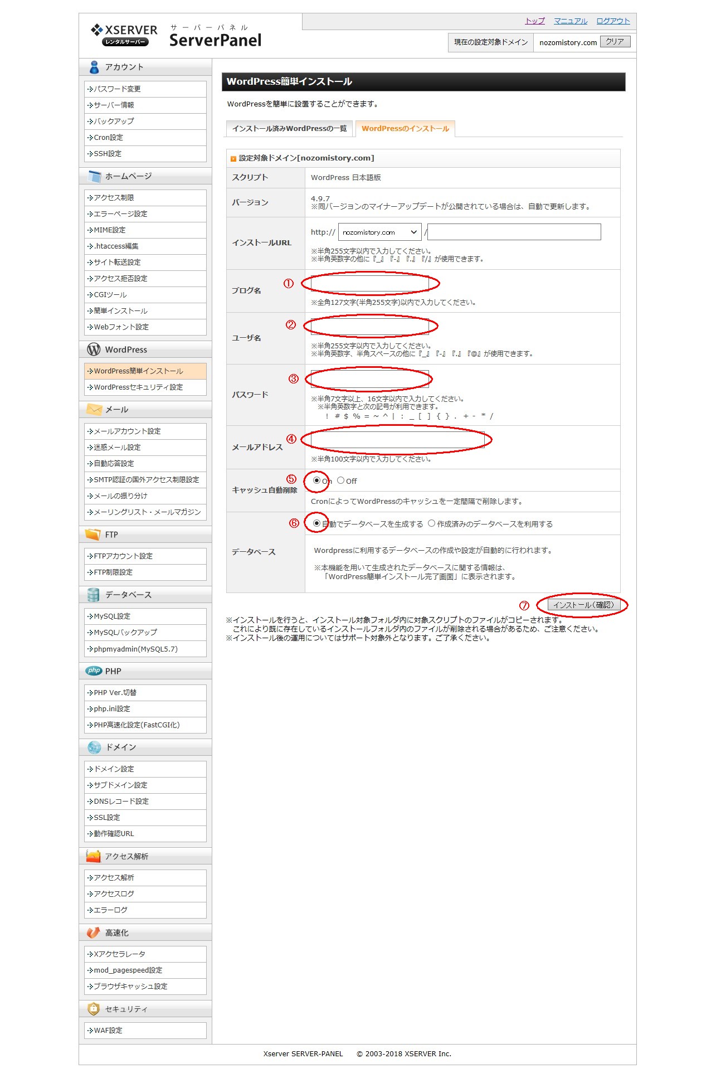This screenshot has height=1083, width=716.
Task: Click the ドメイン globe icon
Action: pyautogui.click(x=94, y=747)
